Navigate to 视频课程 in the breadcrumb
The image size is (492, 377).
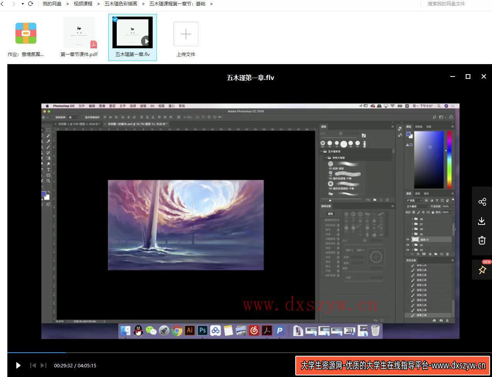(x=83, y=4)
